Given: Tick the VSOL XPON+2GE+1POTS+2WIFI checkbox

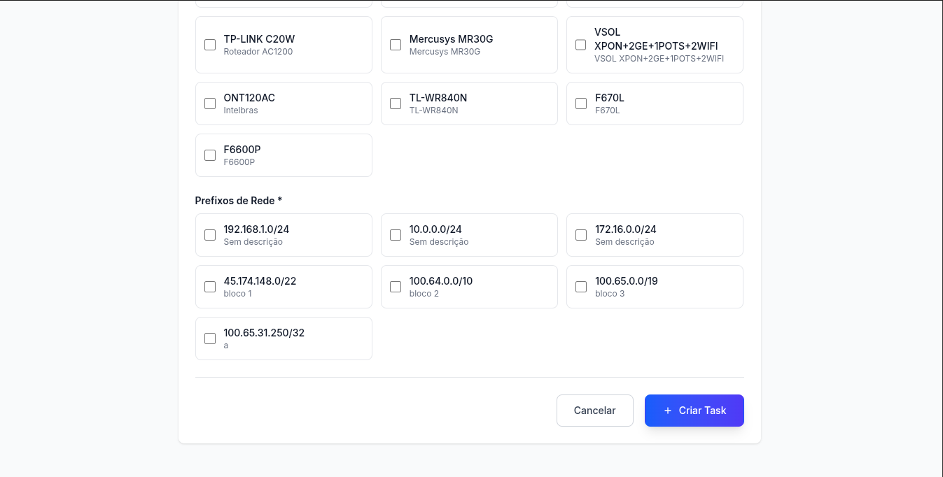Looking at the screenshot, I should 581,45.
